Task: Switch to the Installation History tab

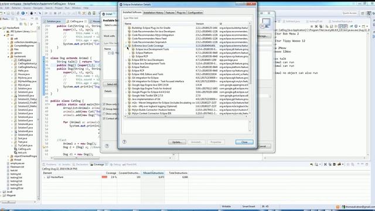Action: pos(154,12)
